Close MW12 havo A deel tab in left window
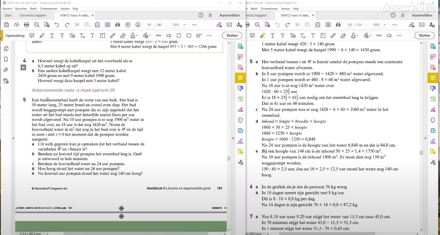Viewport: 440px width, 235px height. point(92,15)
